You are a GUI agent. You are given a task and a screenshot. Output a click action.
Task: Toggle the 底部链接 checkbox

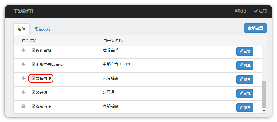[34, 106]
